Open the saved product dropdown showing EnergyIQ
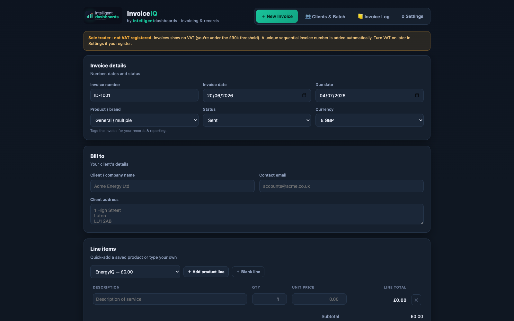514x321 pixels. (135, 272)
